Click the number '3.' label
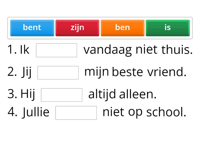The width and height of the screenshot is (200, 150). point(12,94)
